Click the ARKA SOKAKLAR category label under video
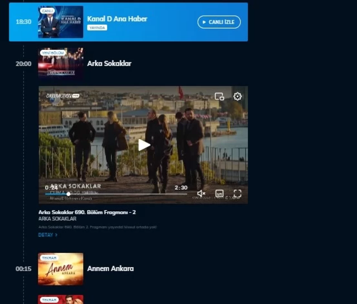This screenshot has height=304, width=357. 57,219
